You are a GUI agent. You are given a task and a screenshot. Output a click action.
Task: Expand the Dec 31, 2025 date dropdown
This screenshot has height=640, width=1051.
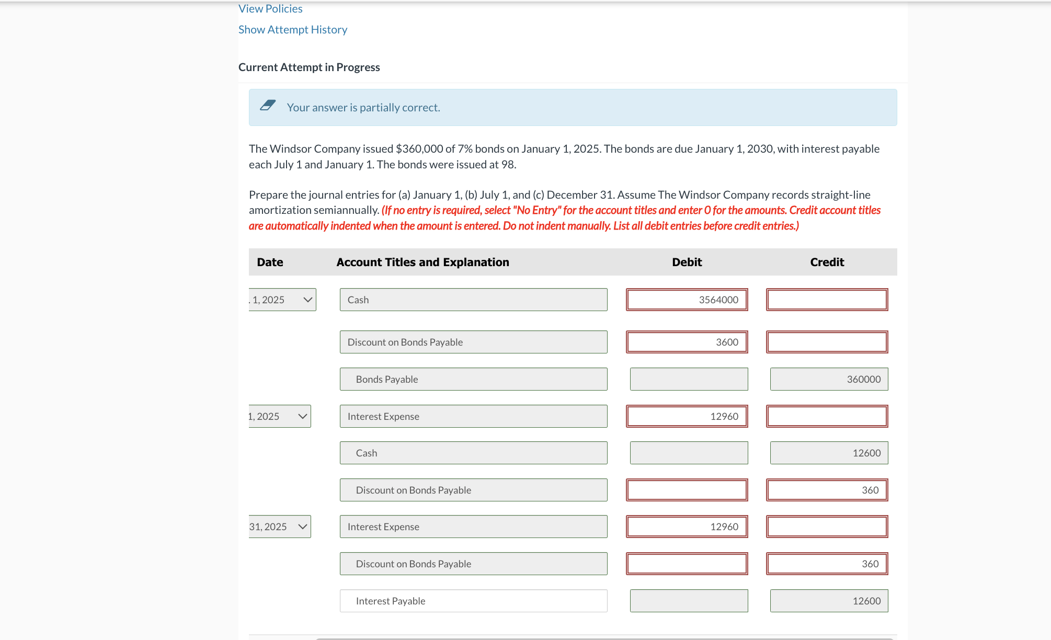pyautogui.click(x=280, y=527)
